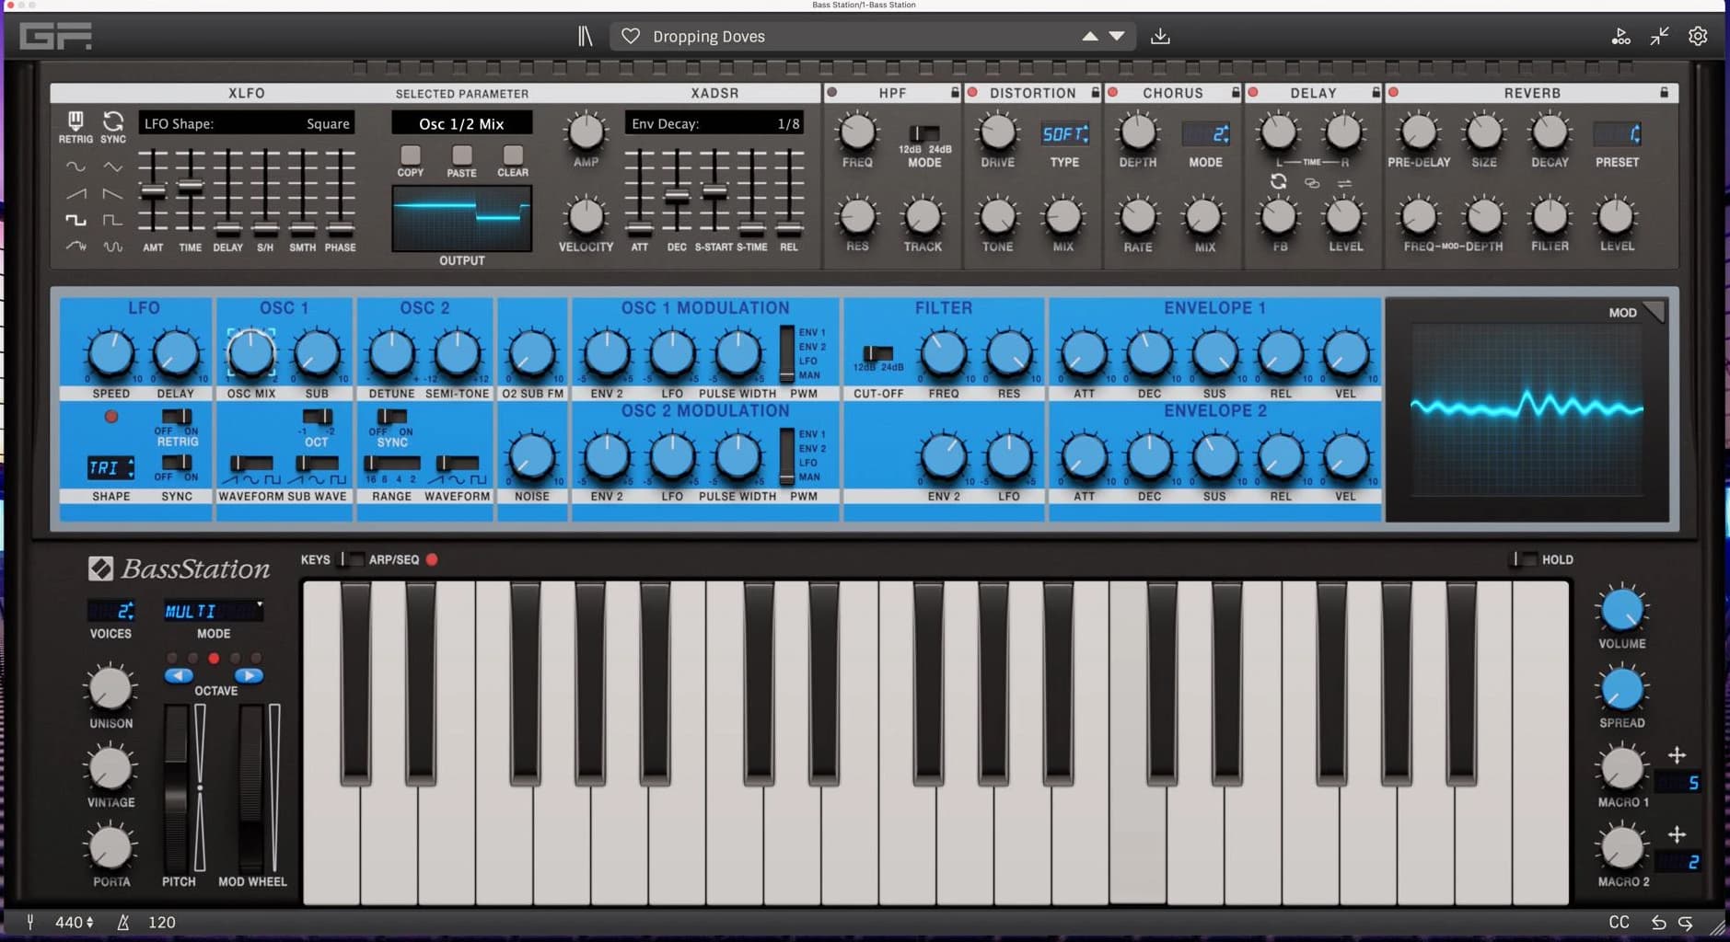Switch the Filter 12dB/24dB cut-off switch

point(877,353)
